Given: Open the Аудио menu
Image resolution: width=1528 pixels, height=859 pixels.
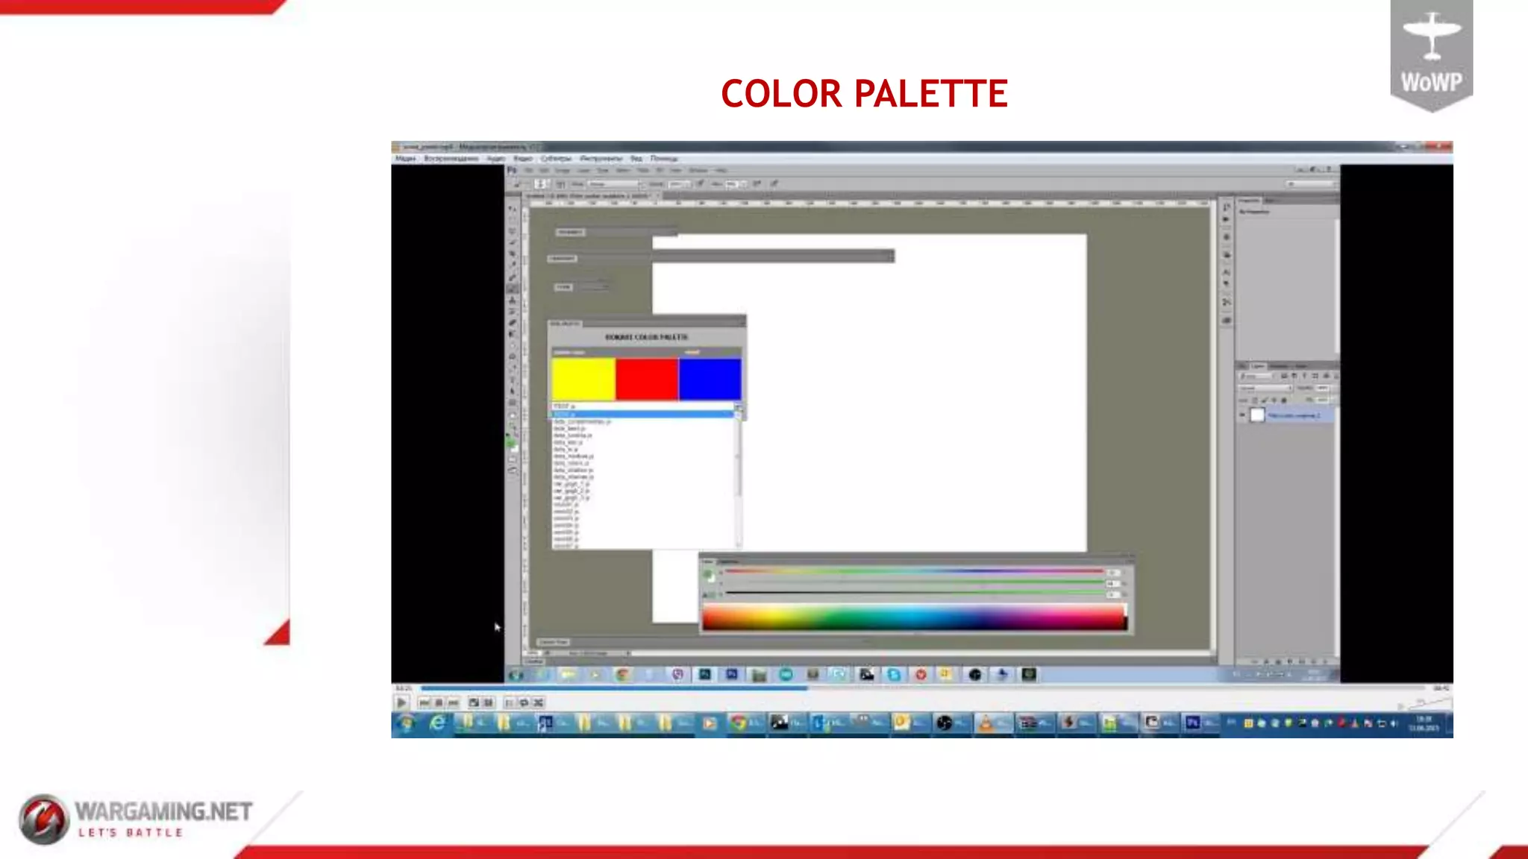Looking at the screenshot, I should [x=496, y=158].
